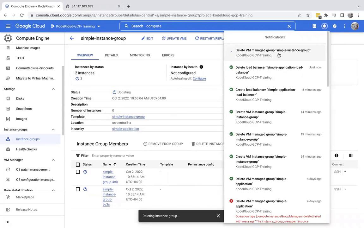Screen dimensions: 364x228
Task: Check the simple-instance-group-4rtk row checkbox
Action: point(78,172)
